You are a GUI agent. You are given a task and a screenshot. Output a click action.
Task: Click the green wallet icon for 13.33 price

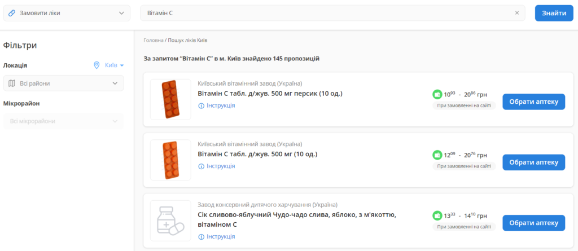click(437, 215)
